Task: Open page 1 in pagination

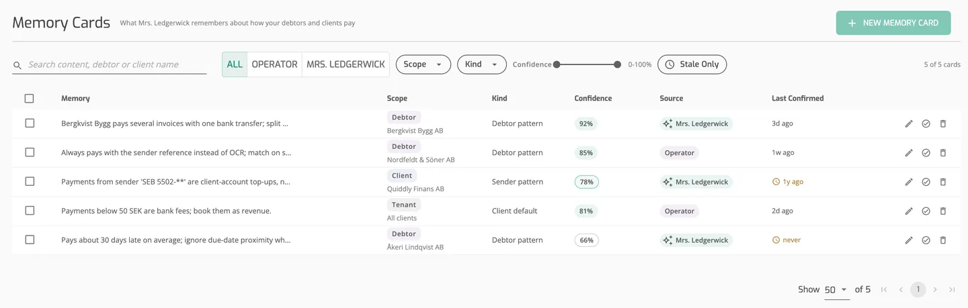Action: (x=918, y=290)
